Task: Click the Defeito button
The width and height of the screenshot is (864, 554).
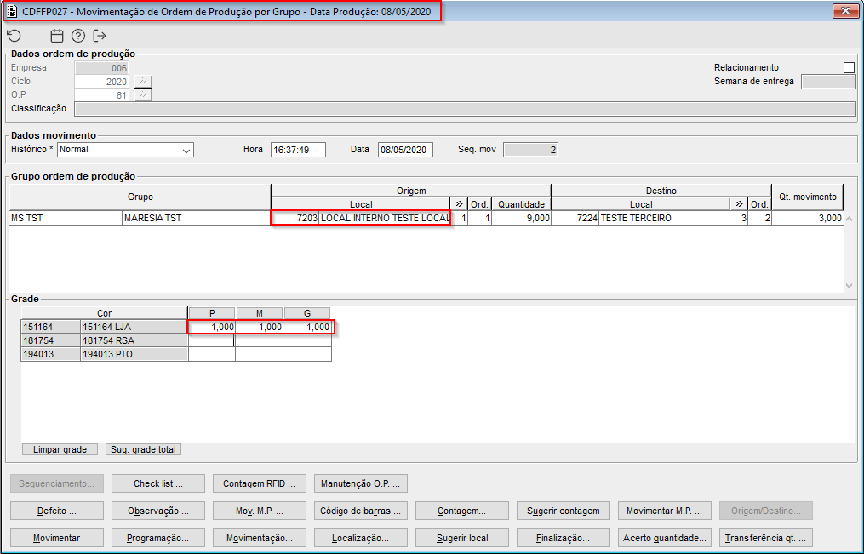Action: [57, 511]
